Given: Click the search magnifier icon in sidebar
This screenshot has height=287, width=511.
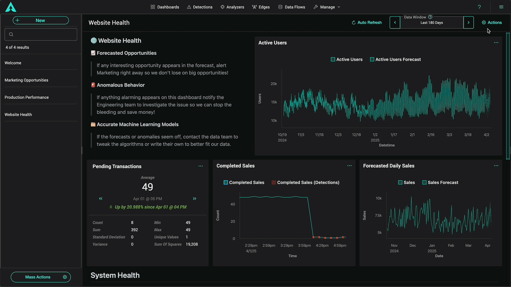Looking at the screenshot, I should pyautogui.click(x=11, y=34).
